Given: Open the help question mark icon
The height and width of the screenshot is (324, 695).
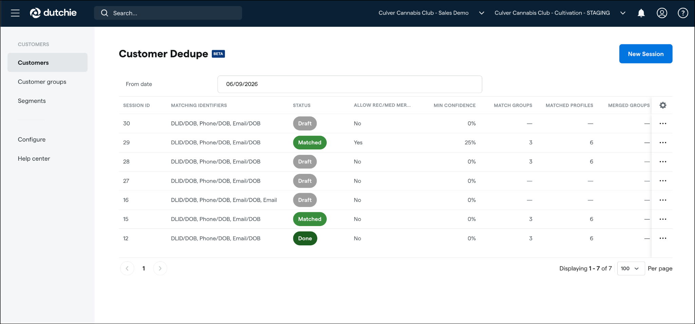Looking at the screenshot, I should click(683, 13).
